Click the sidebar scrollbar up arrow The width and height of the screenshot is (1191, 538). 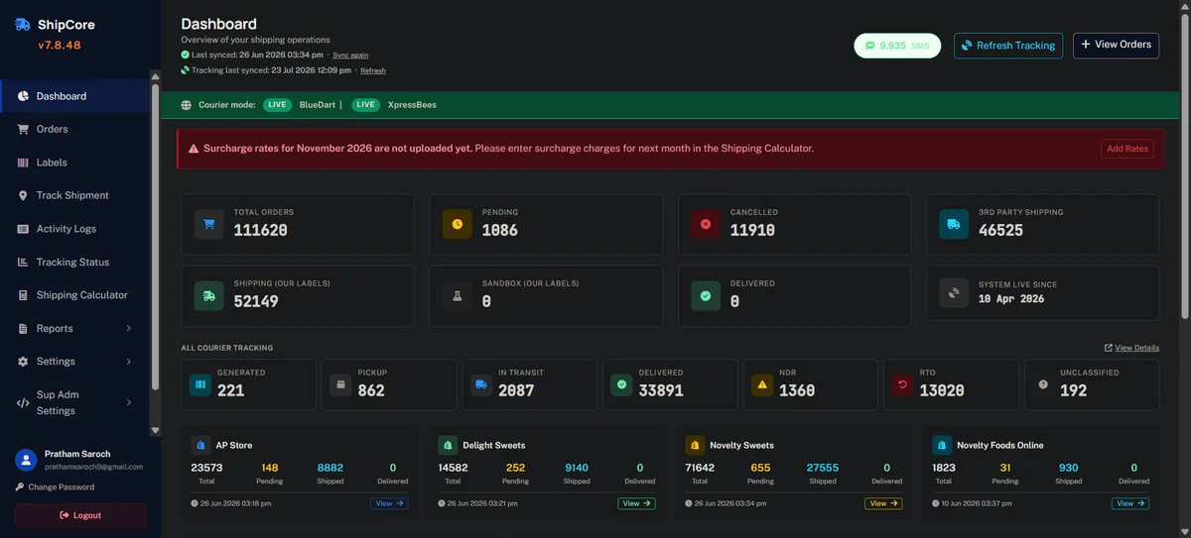[x=155, y=76]
